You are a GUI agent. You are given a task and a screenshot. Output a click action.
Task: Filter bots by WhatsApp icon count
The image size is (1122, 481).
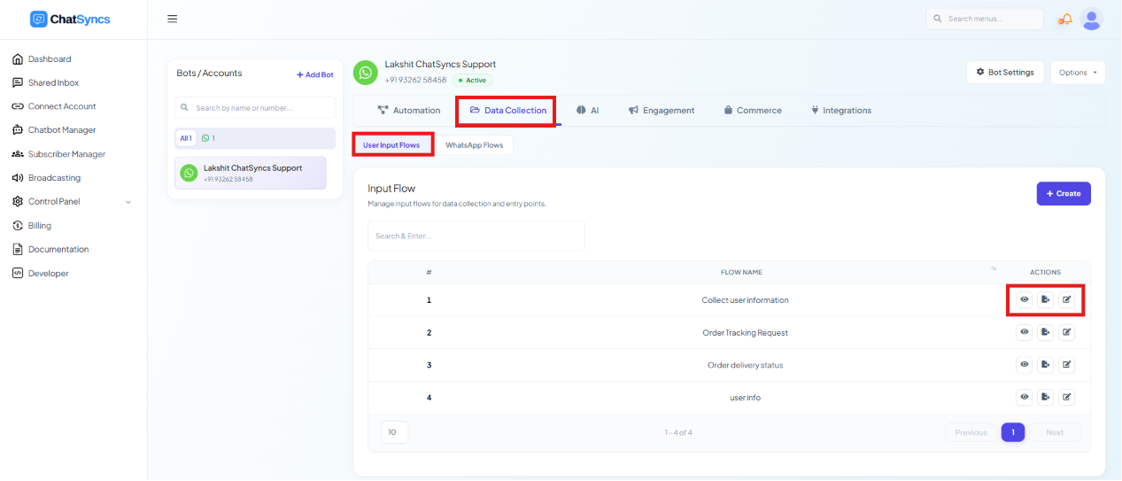[208, 138]
